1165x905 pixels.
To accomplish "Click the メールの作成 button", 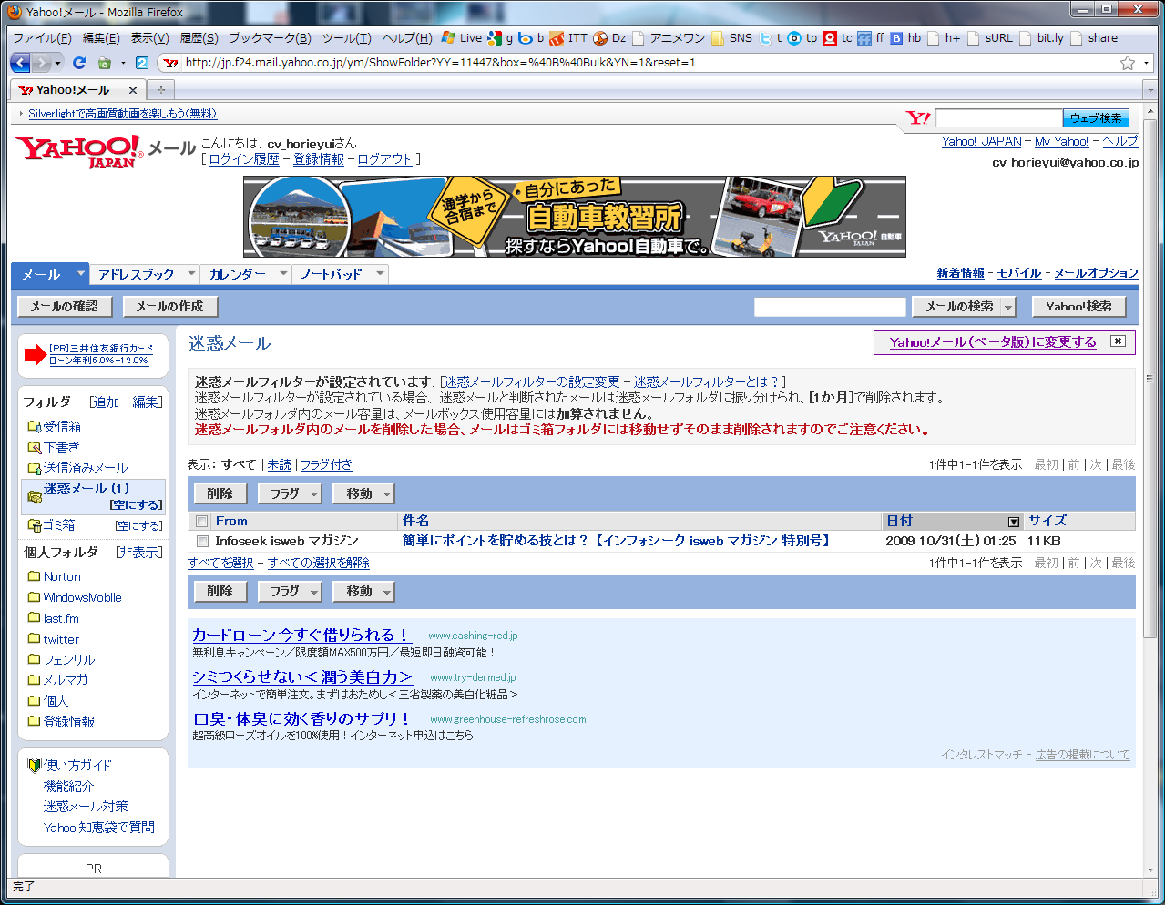I will pyautogui.click(x=170, y=307).
